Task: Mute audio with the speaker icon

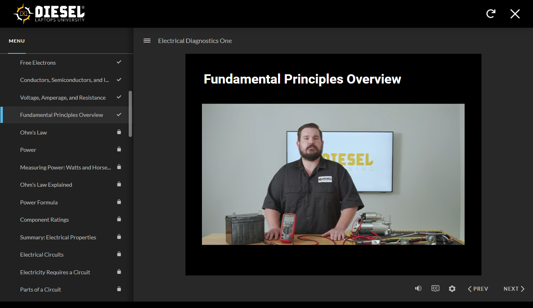Action: (418, 288)
